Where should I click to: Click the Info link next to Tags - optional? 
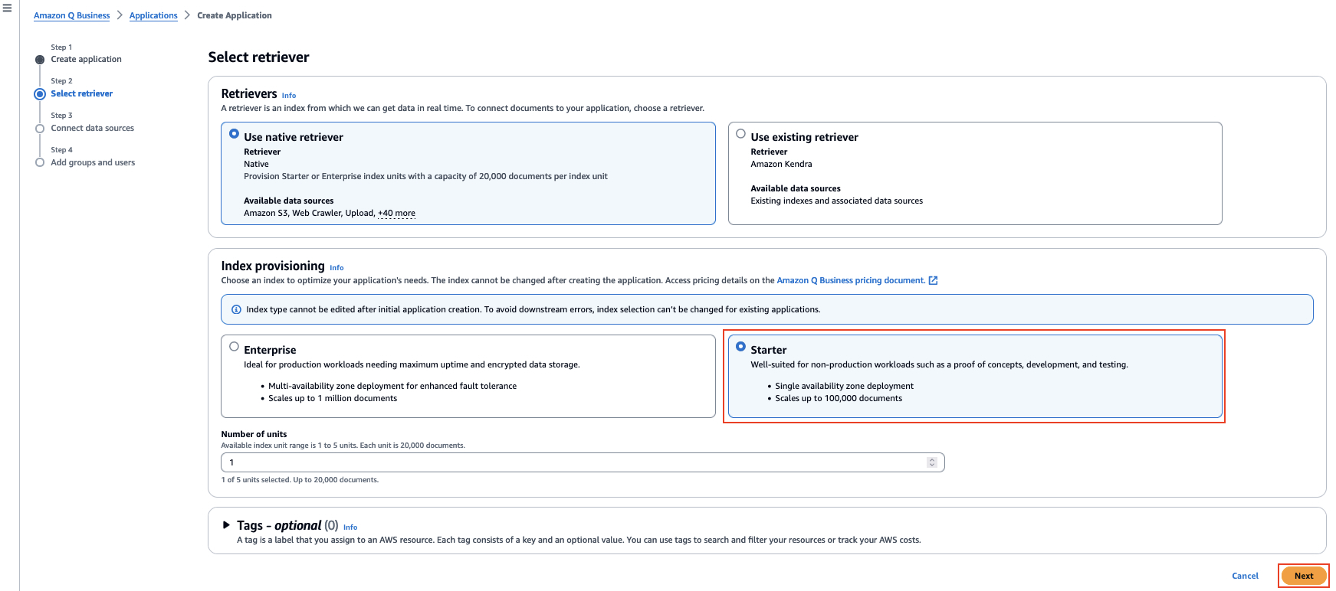pos(350,527)
